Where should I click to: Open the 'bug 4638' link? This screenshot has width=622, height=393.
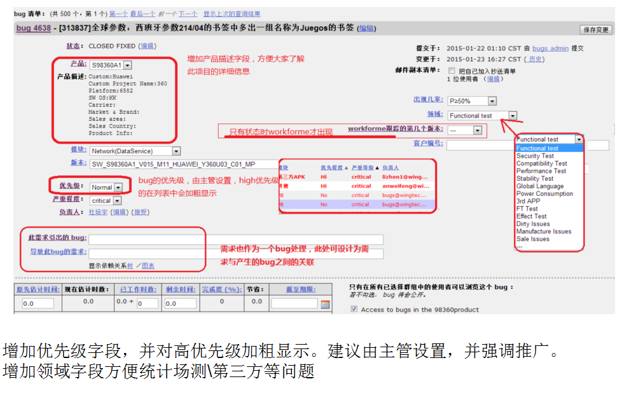click(x=34, y=29)
